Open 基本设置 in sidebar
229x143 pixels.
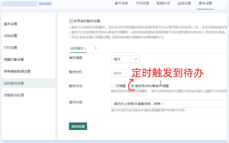pyautogui.click(x=10, y=24)
